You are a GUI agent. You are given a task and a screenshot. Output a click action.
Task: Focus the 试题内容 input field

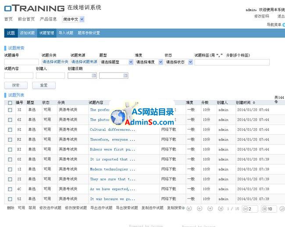point(19,75)
